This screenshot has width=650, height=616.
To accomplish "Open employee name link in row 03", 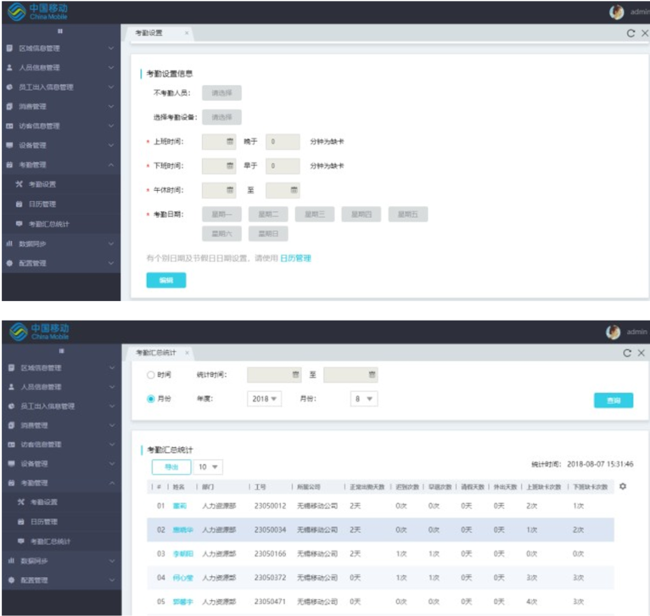I will (x=182, y=553).
